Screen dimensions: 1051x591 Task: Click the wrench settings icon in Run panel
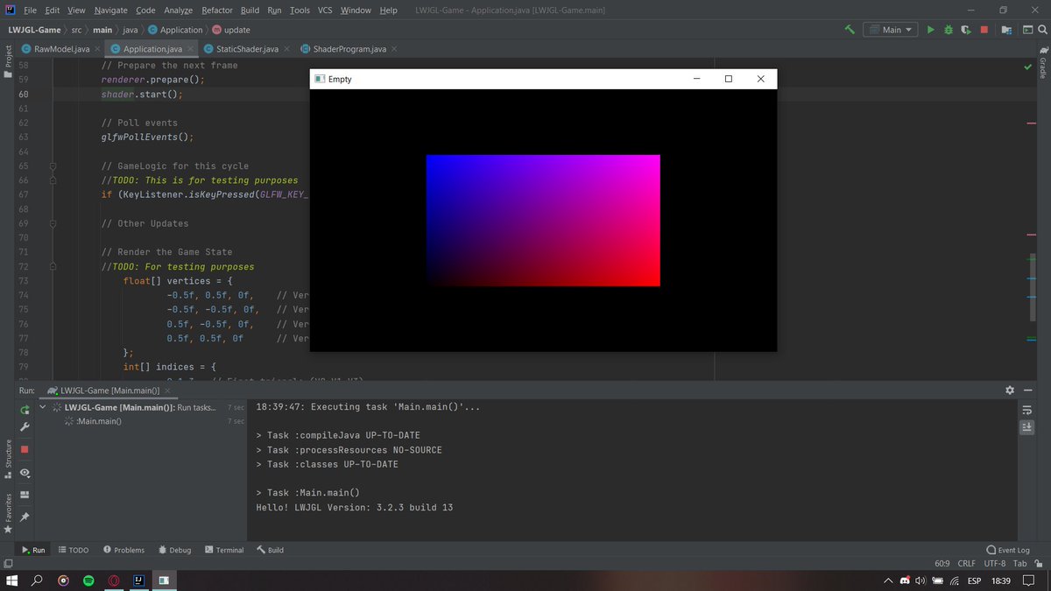[x=25, y=426]
